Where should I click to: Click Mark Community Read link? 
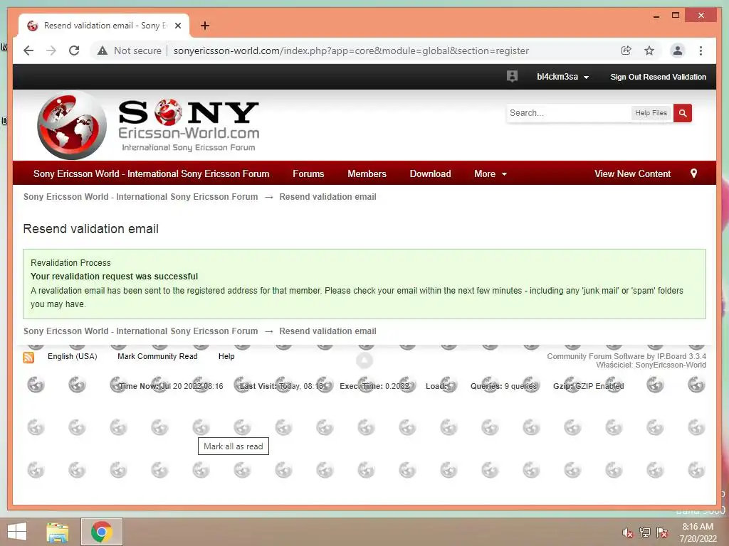click(x=157, y=356)
